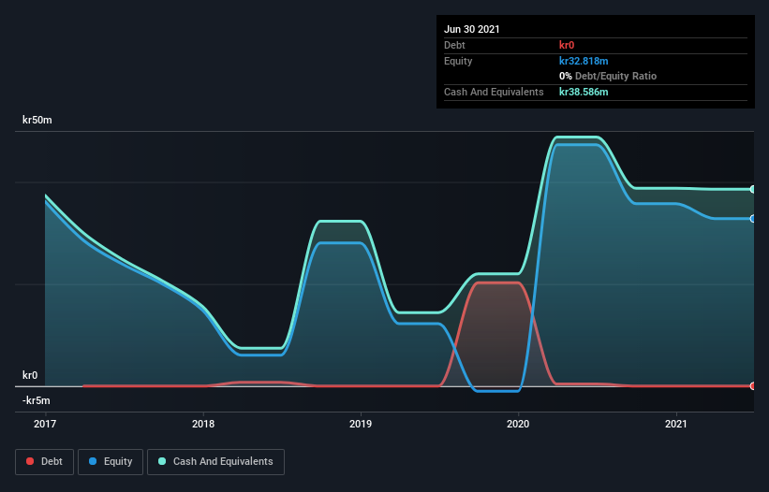Click the 2021 x-axis label

(676, 424)
